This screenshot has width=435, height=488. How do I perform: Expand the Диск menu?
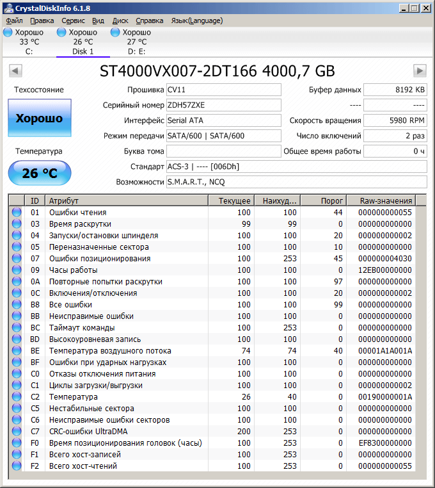pos(120,20)
